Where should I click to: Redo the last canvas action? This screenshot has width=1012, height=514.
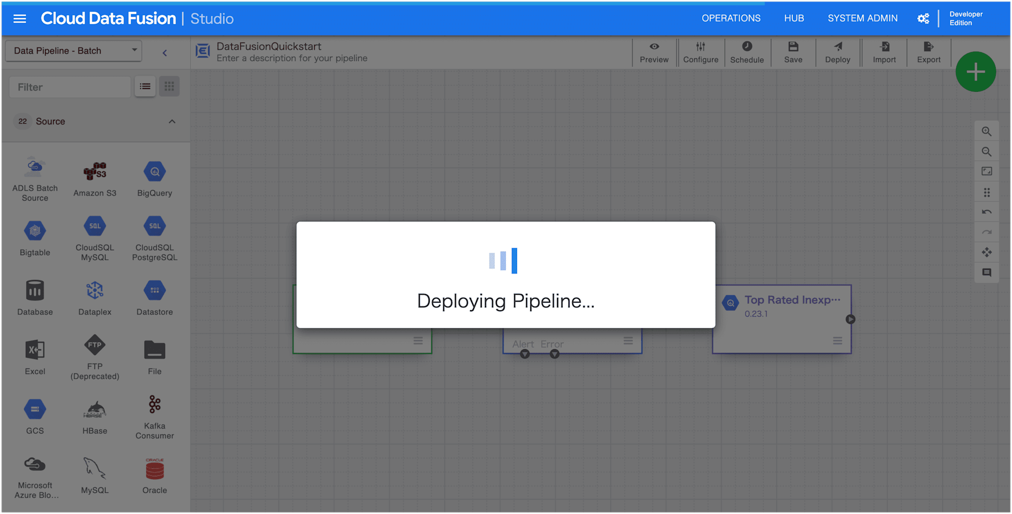[986, 232]
